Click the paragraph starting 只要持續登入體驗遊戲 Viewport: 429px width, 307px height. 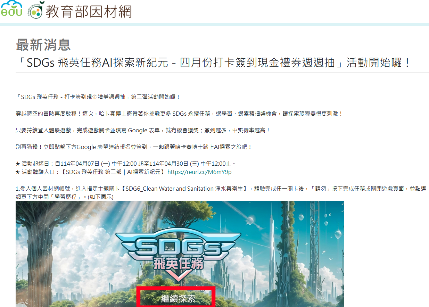click(143, 130)
